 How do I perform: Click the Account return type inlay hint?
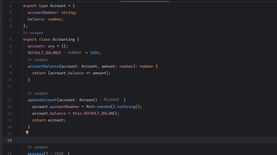[111, 100]
